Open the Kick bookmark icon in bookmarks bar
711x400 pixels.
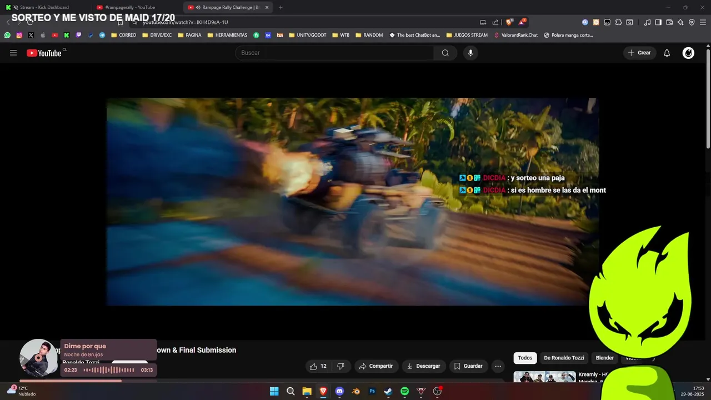[x=67, y=35]
